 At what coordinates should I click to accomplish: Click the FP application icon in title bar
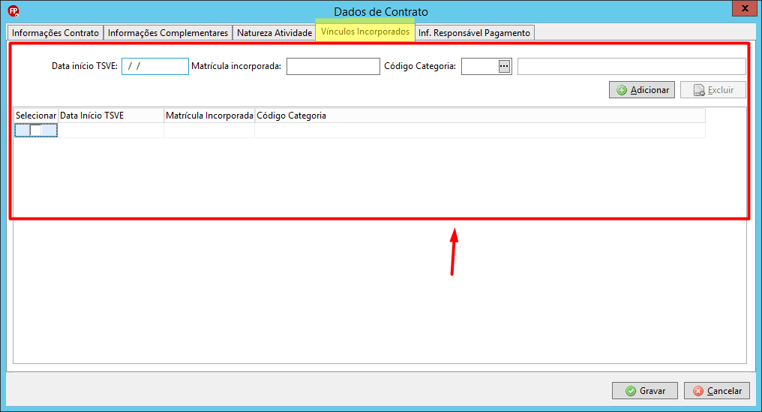pos(13,11)
